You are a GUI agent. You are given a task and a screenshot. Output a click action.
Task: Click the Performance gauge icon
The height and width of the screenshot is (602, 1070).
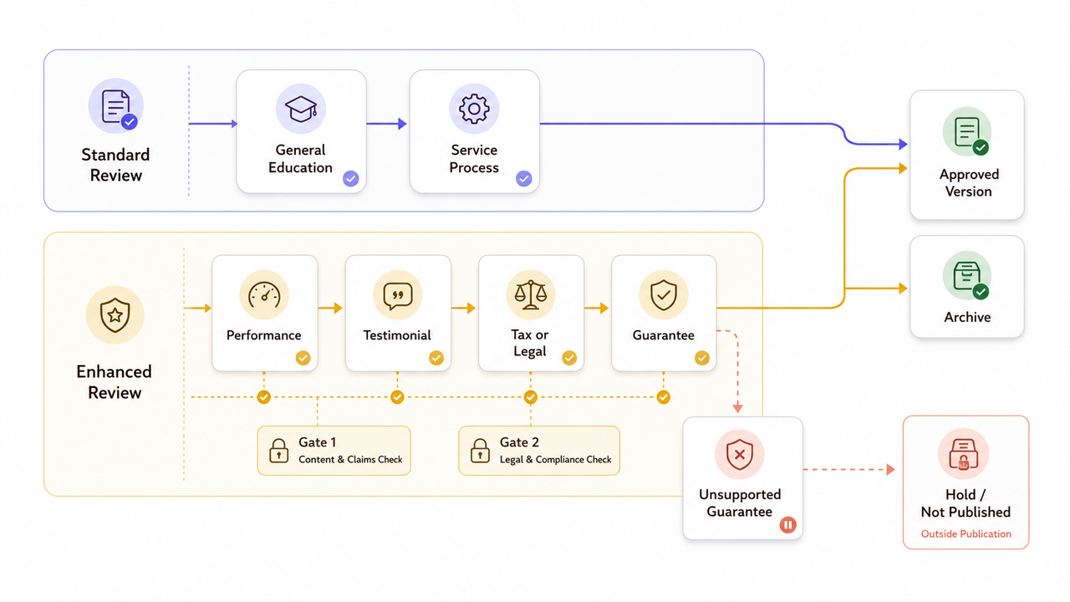(264, 295)
